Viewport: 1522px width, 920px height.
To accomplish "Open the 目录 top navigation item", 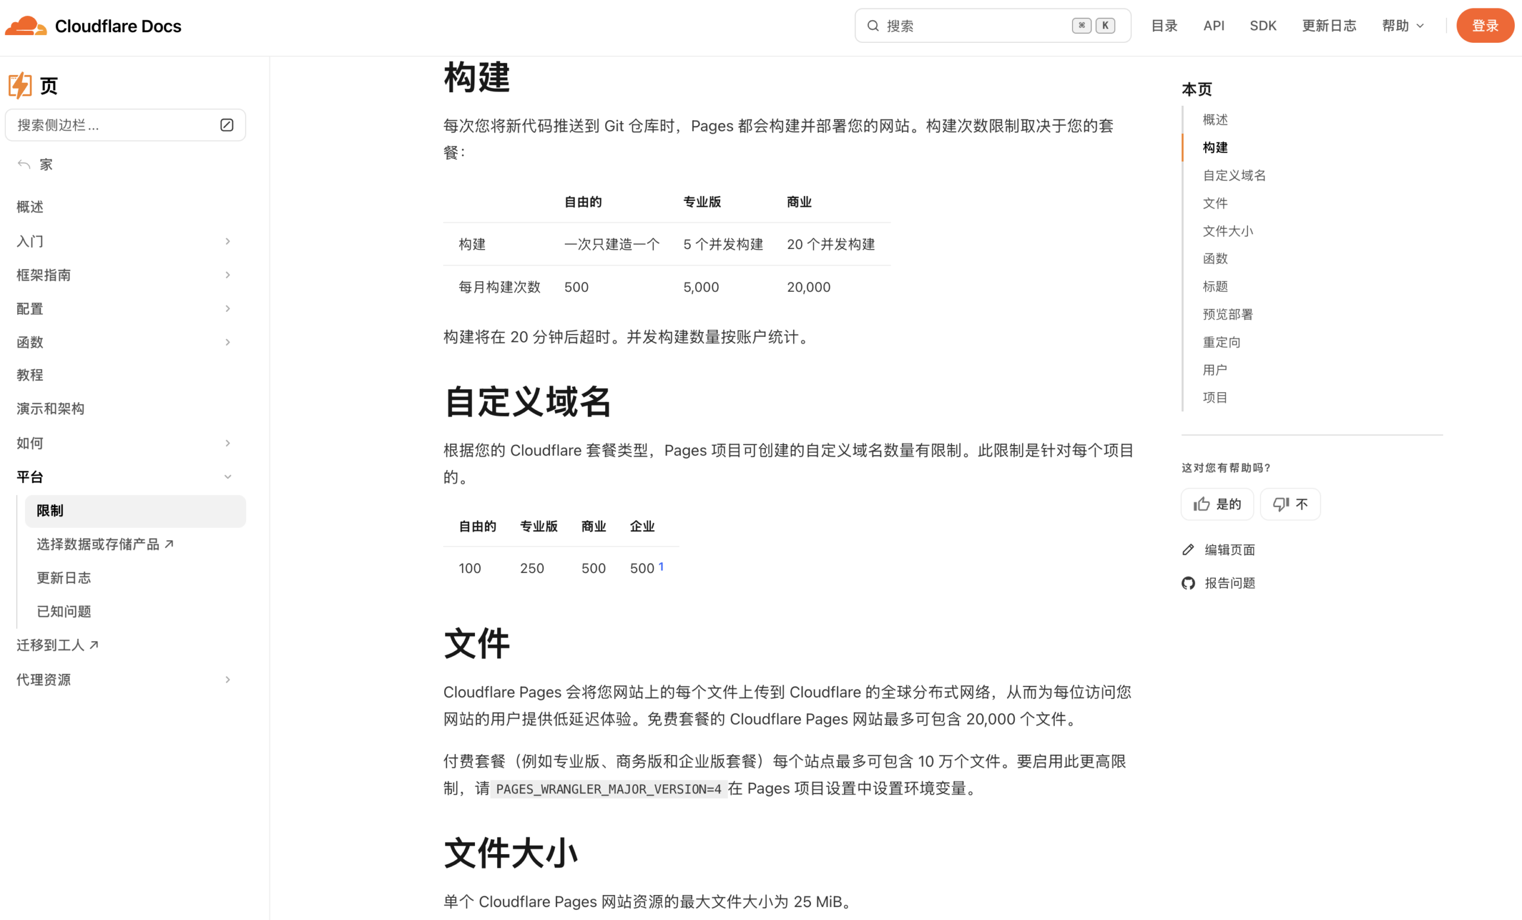I will (x=1164, y=26).
